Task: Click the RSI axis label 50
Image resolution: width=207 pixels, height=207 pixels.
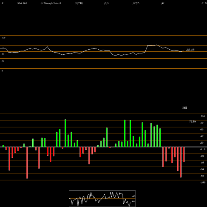Action: coord(3,54)
